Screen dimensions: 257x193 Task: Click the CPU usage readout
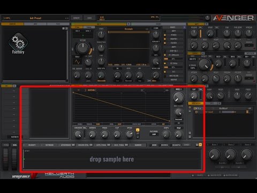(x=155, y=17)
